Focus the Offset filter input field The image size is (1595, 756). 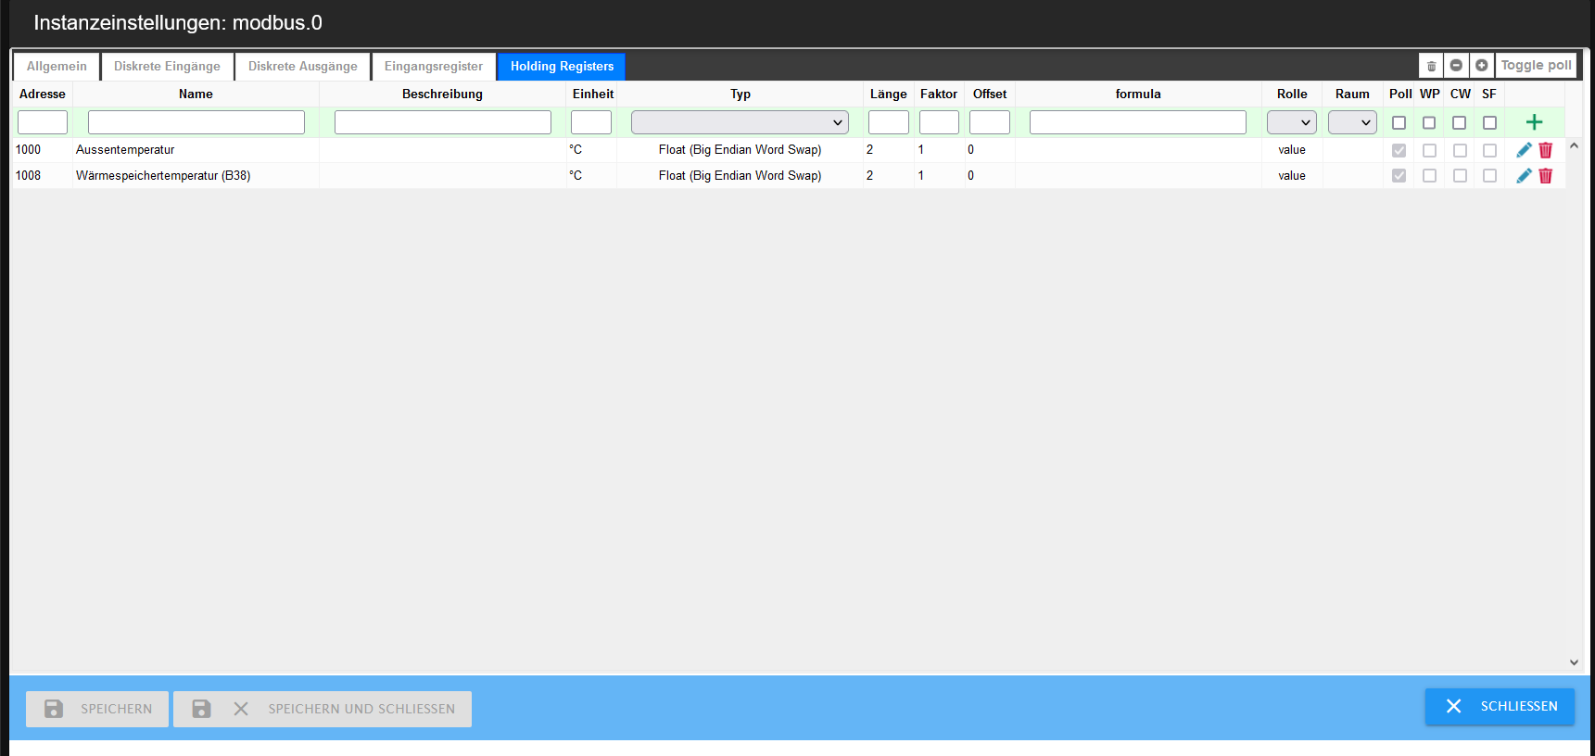pyautogui.click(x=990, y=122)
